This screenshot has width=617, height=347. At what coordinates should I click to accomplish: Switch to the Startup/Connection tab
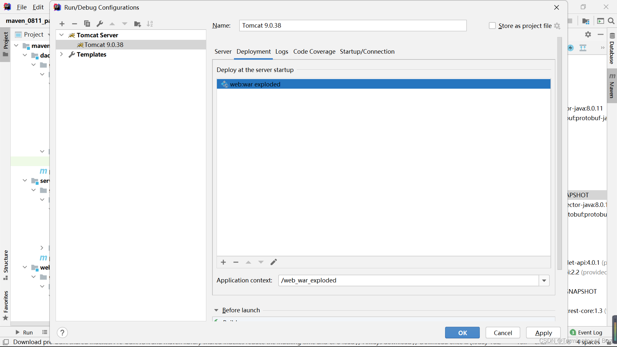point(367,51)
